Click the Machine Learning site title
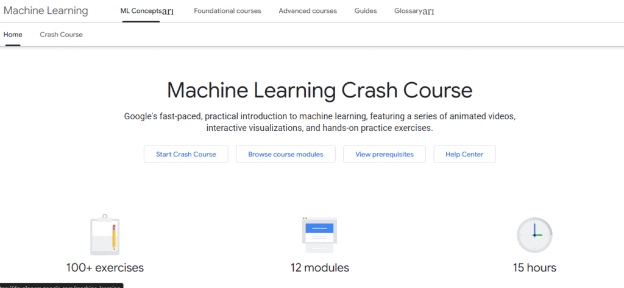Screen dimensions: 624x288 pyautogui.click(x=45, y=11)
